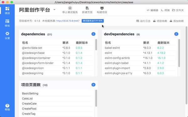Select the @icedesign/icon package row
Viewport: 188px width, 117px height.
57,68
